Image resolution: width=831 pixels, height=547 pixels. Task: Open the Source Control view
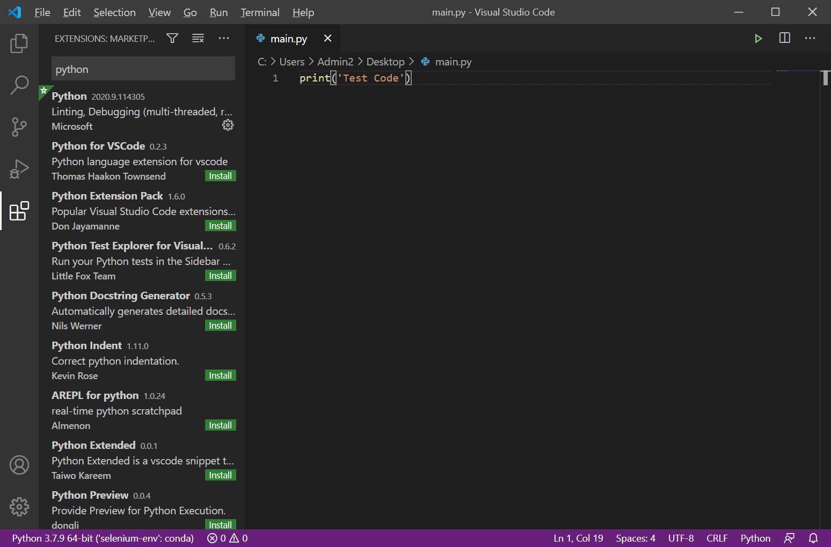pyautogui.click(x=19, y=127)
